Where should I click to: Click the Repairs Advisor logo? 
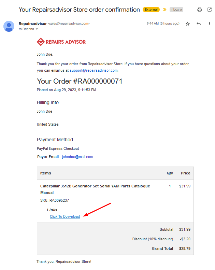tap(61, 42)
